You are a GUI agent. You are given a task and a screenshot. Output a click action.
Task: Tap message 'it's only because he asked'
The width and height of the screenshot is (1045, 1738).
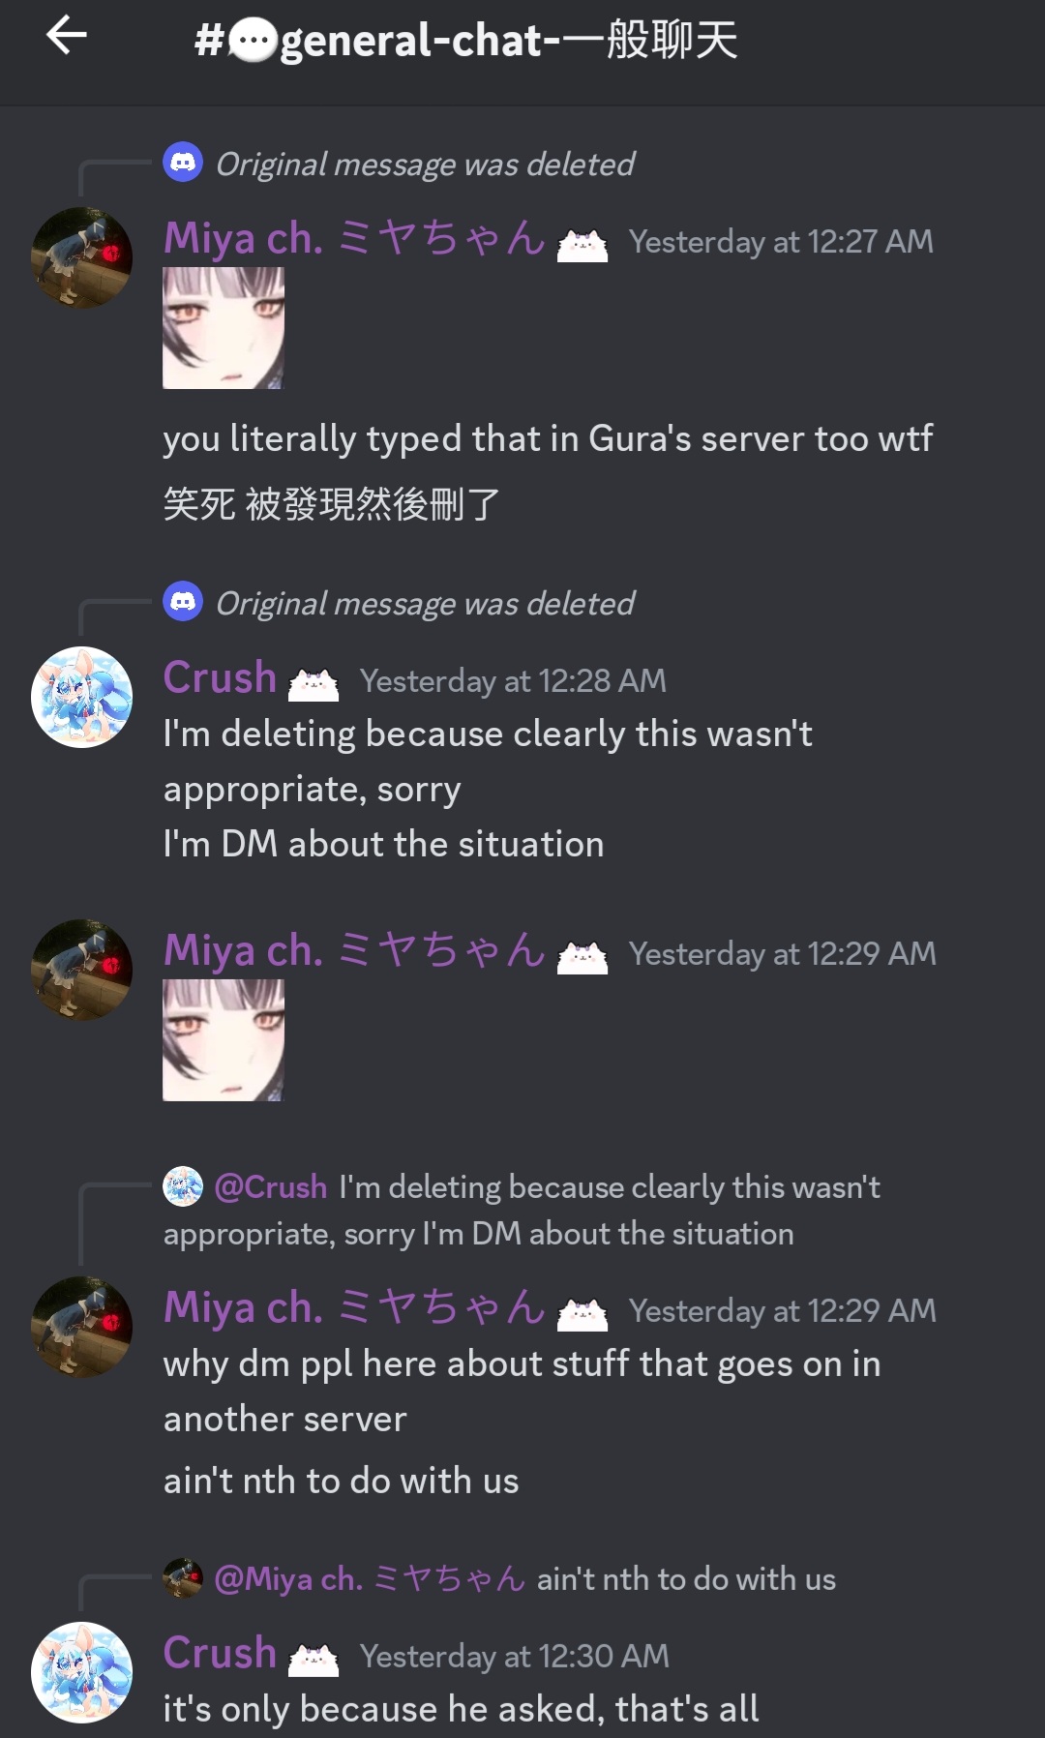[461, 1709]
